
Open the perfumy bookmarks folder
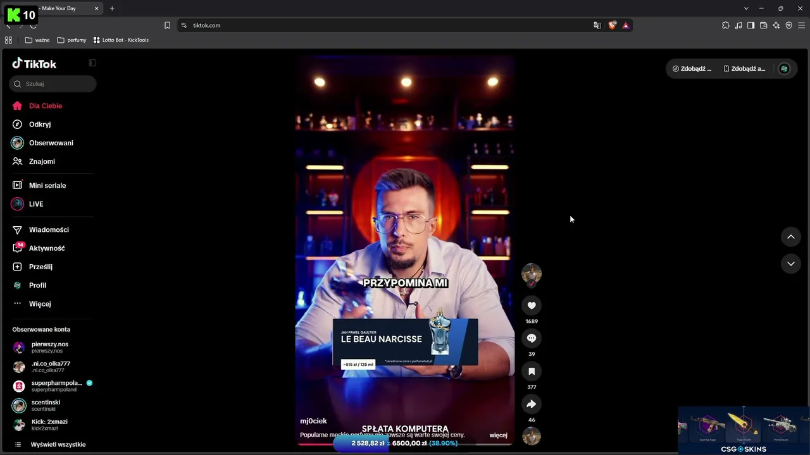pyautogui.click(x=72, y=40)
